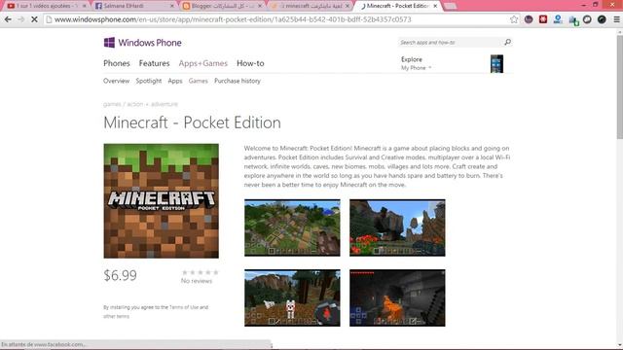The height and width of the screenshot is (350, 623).
Task: Open a new browser tab
Action: (x=450, y=6)
